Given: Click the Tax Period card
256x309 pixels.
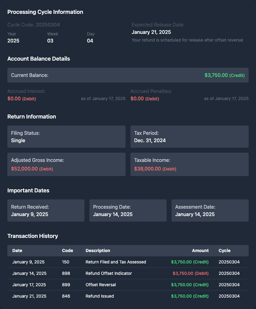Looking at the screenshot, I should [190, 137].
